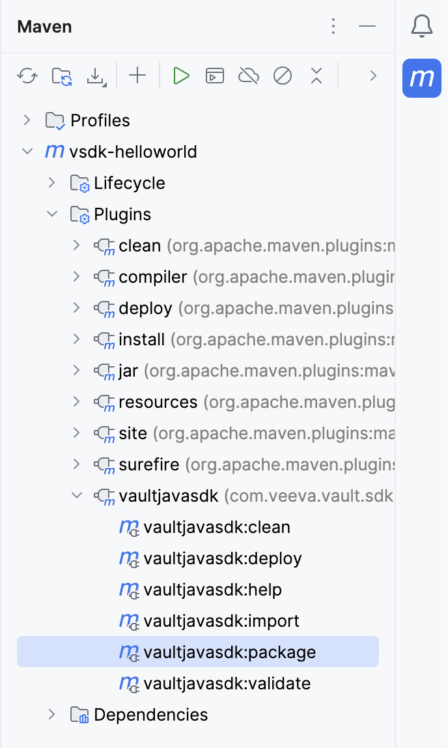448x748 pixels.
Task: Open the notifications bell
Action: tap(421, 27)
